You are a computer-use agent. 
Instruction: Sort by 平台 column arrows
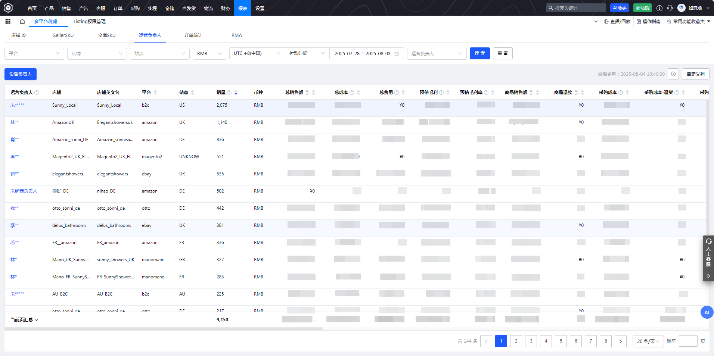[x=155, y=93]
